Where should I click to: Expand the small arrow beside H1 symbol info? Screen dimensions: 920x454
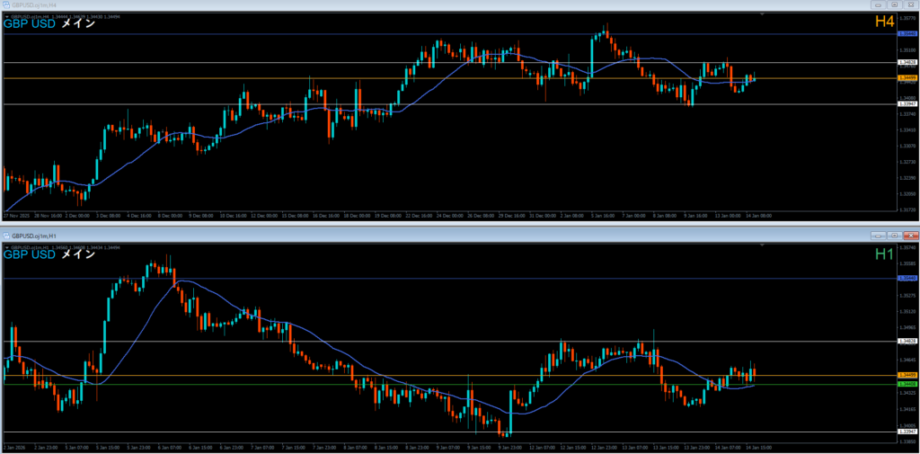(7, 246)
